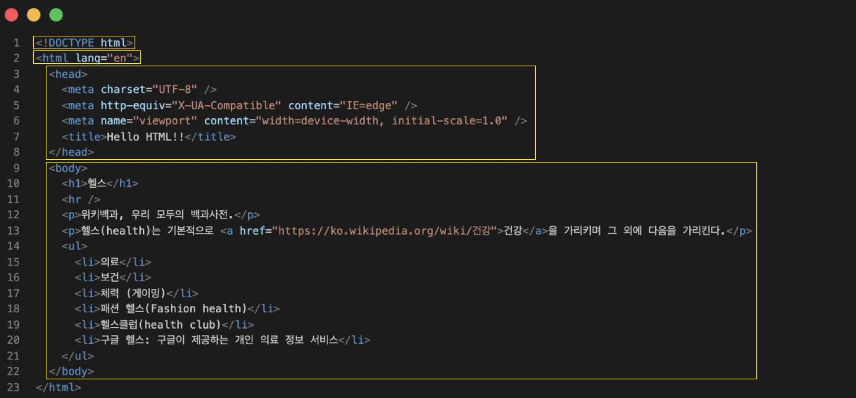Click the yellow minimize window dot

pyautogui.click(x=34, y=15)
